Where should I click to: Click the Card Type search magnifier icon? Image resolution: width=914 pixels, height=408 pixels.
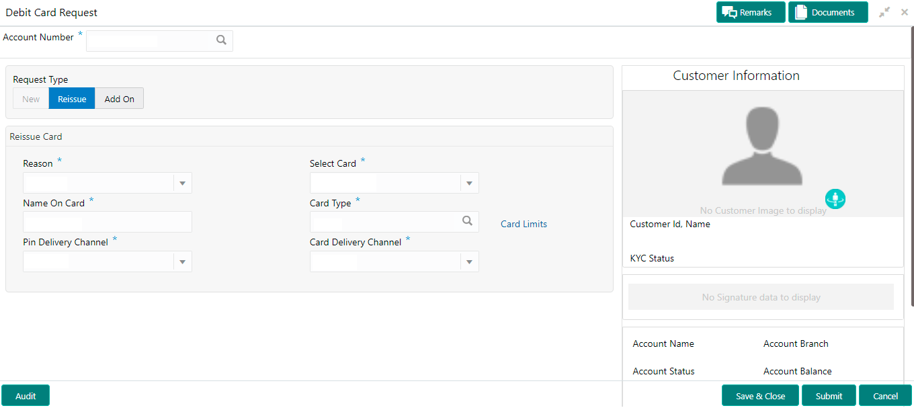[x=467, y=221]
